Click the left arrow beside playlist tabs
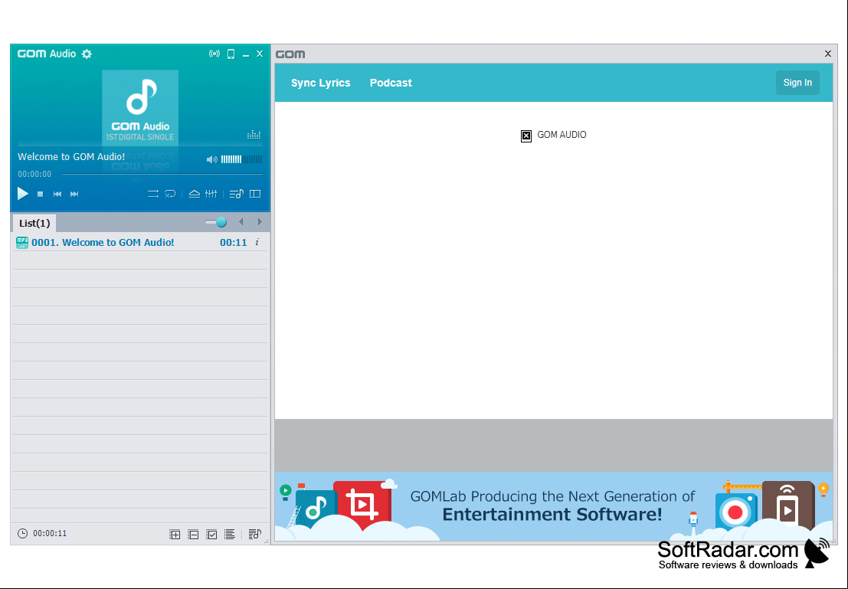Viewport: 848px width, 589px height. pos(241,222)
